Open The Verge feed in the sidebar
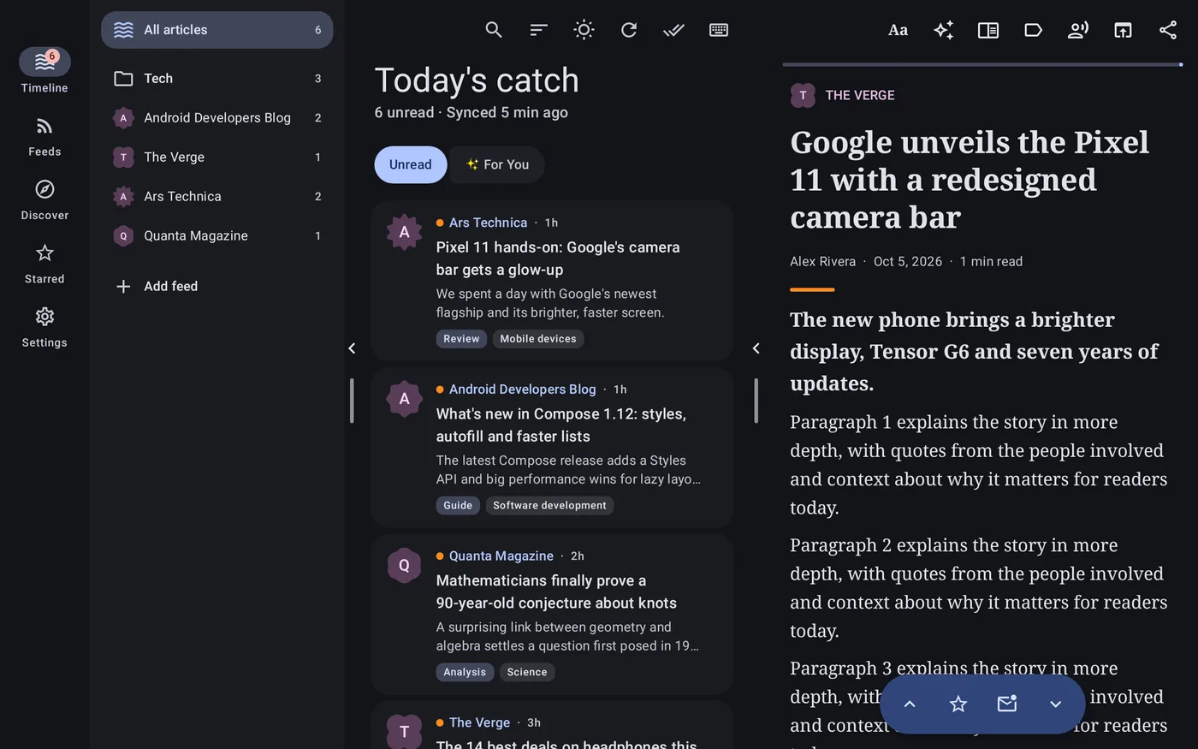1198x749 pixels. coord(217,157)
